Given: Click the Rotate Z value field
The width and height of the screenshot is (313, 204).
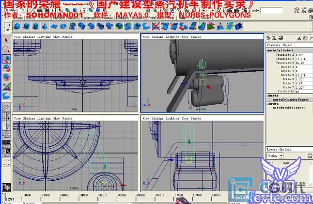Looking at the screenshot, I should point(304,75).
